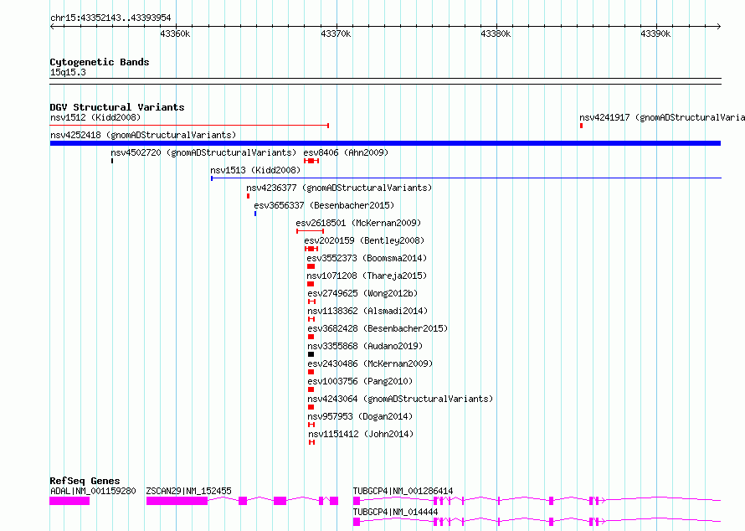Select the nsv4252418 gnomAD blue variant bar
745x531 pixels.
385,143
